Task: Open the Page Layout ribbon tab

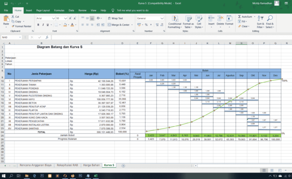Action: [43, 10]
